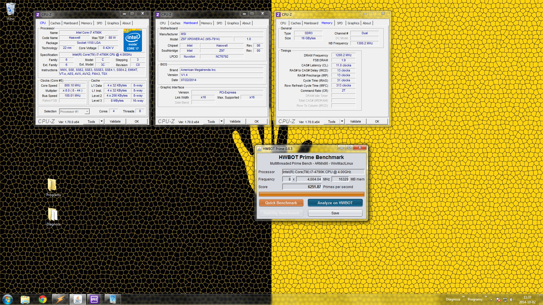Click BIOS brand 'American Megatrends Inc.'
543x305 pixels.
coord(221,70)
